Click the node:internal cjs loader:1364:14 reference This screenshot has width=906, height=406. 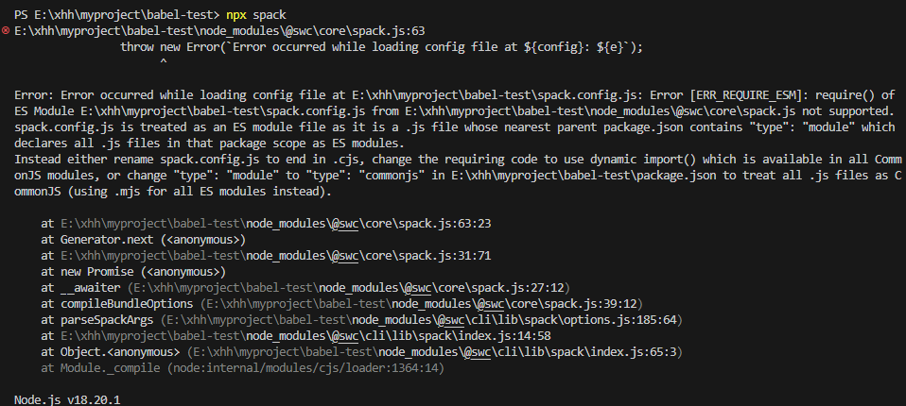(305, 367)
